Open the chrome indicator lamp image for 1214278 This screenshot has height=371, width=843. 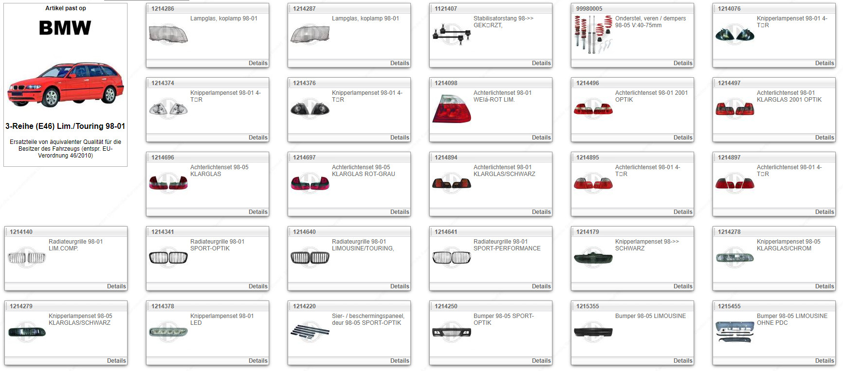[735, 258]
